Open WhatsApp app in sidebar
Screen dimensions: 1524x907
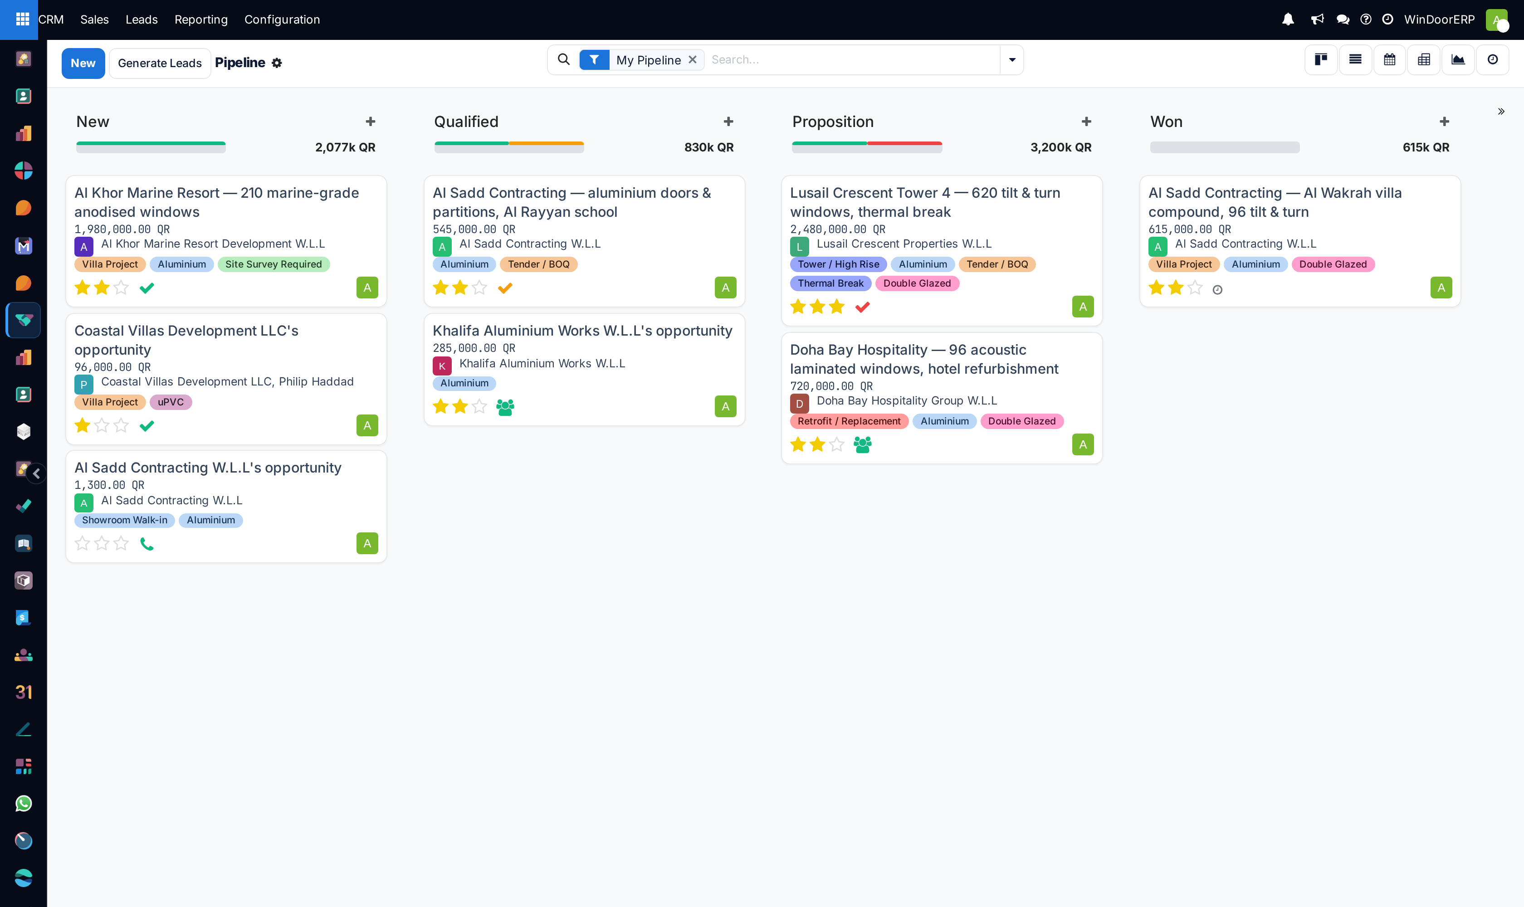pos(23,803)
